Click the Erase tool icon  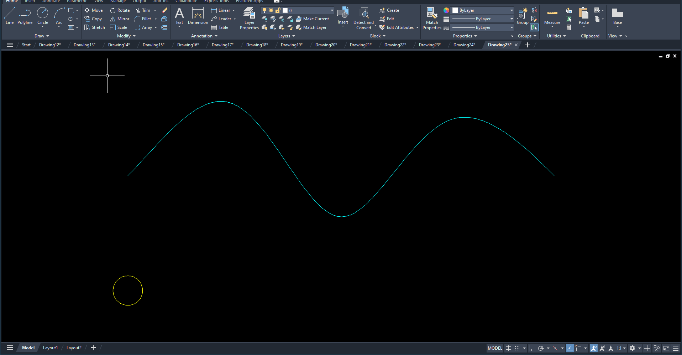point(164,10)
